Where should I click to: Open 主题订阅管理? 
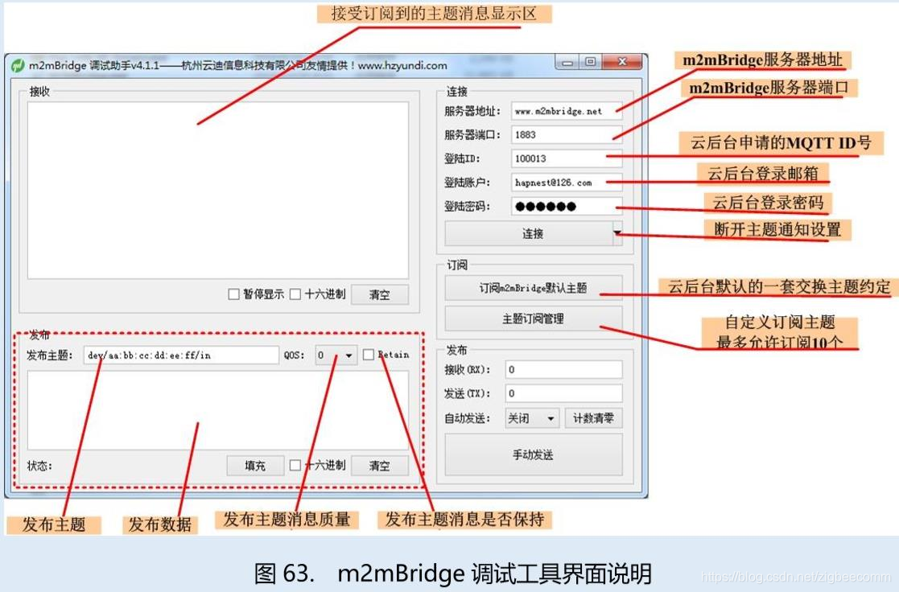point(534,319)
